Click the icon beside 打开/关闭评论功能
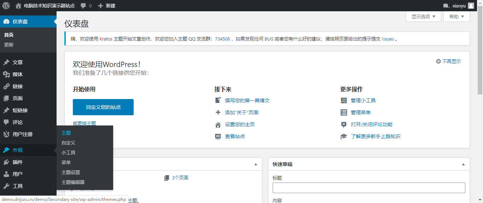 click(344, 124)
